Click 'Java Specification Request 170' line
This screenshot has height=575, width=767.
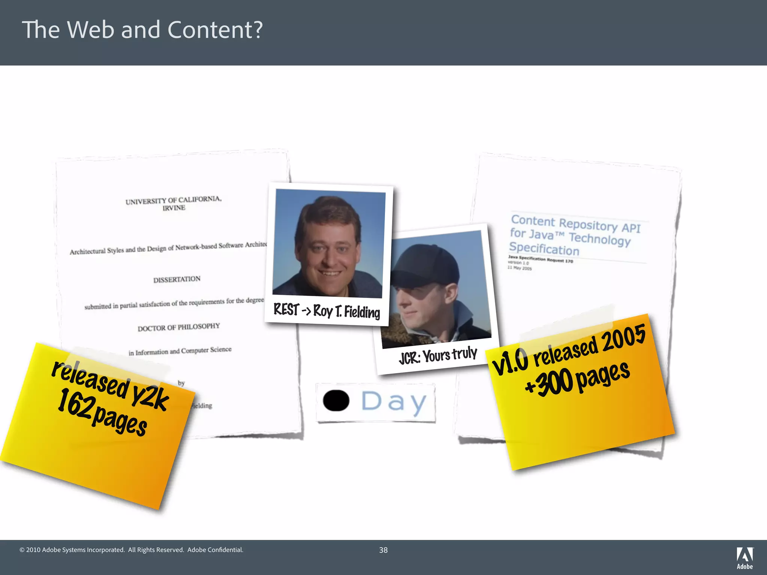coord(540,259)
